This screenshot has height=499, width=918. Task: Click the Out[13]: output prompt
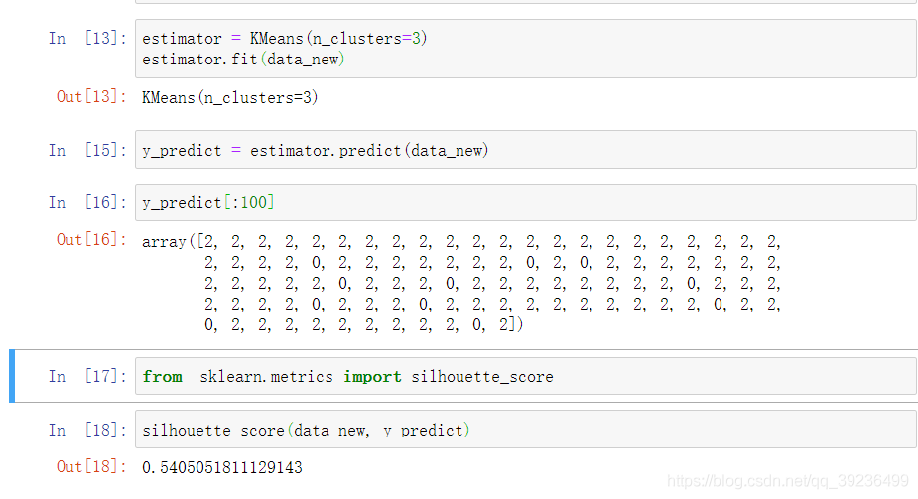[x=91, y=97]
